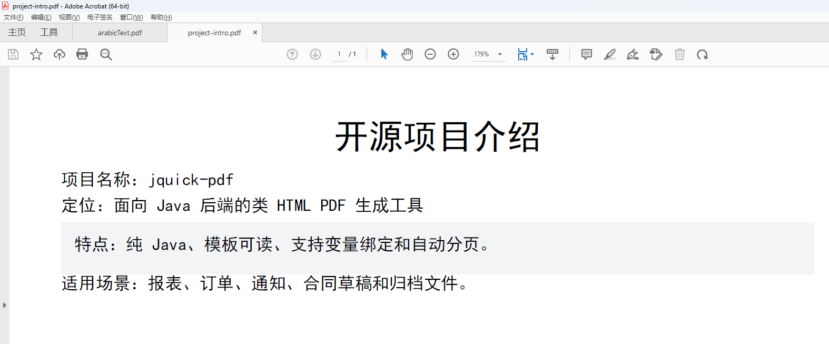Select the project-intro.pdf tab
Image resolution: width=829 pixels, height=344 pixels.
click(x=214, y=33)
